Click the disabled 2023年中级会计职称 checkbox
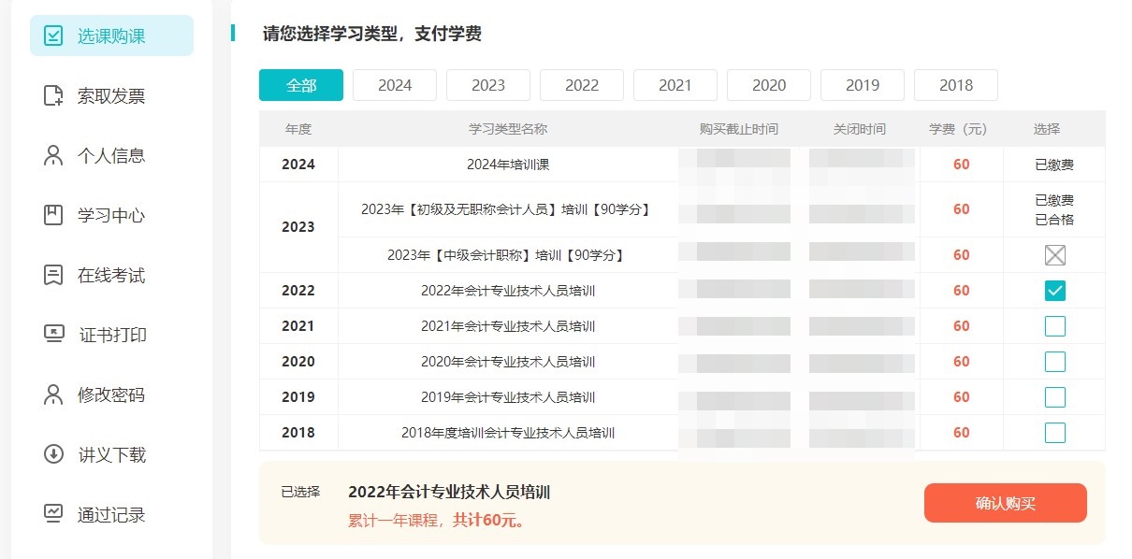 tap(1055, 255)
